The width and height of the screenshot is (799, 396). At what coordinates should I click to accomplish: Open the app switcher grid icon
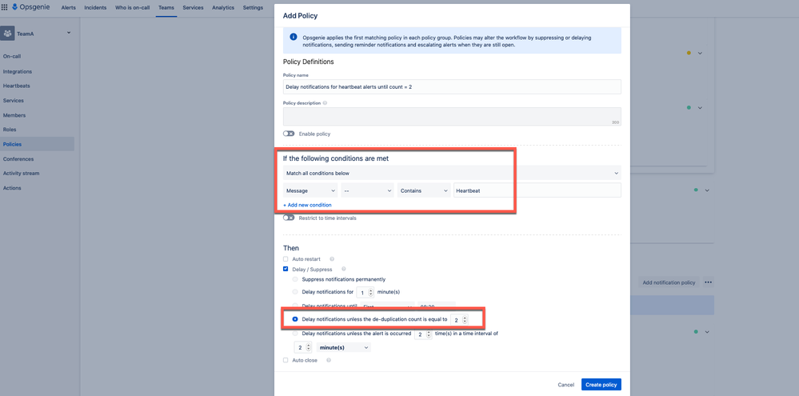5,7
